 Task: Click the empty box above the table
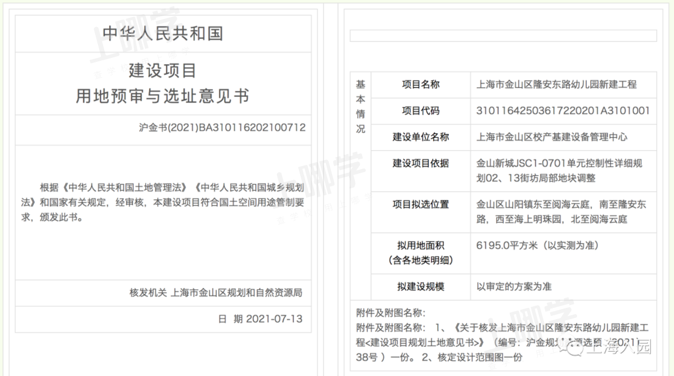tap(503, 35)
